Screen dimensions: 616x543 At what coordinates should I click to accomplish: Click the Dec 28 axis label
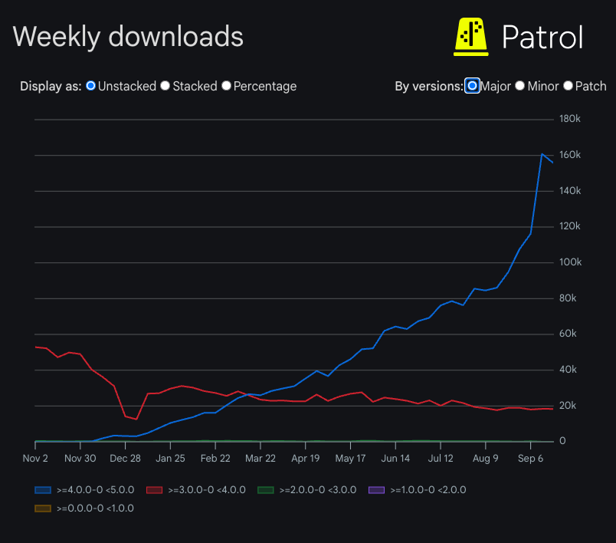[126, 459]
